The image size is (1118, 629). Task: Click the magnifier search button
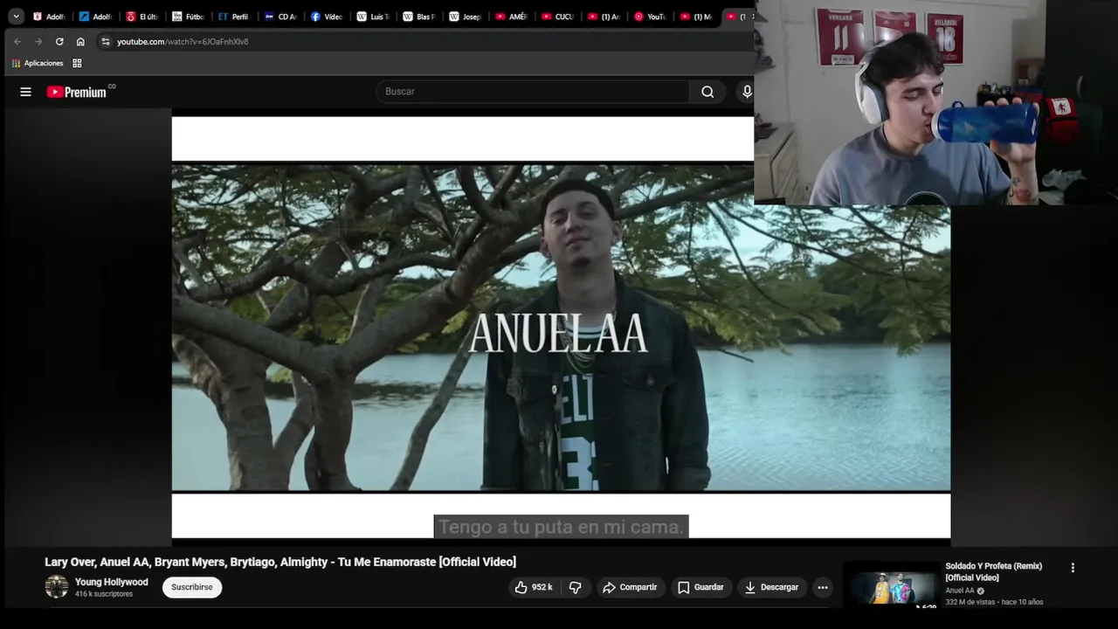click(707, 92)
